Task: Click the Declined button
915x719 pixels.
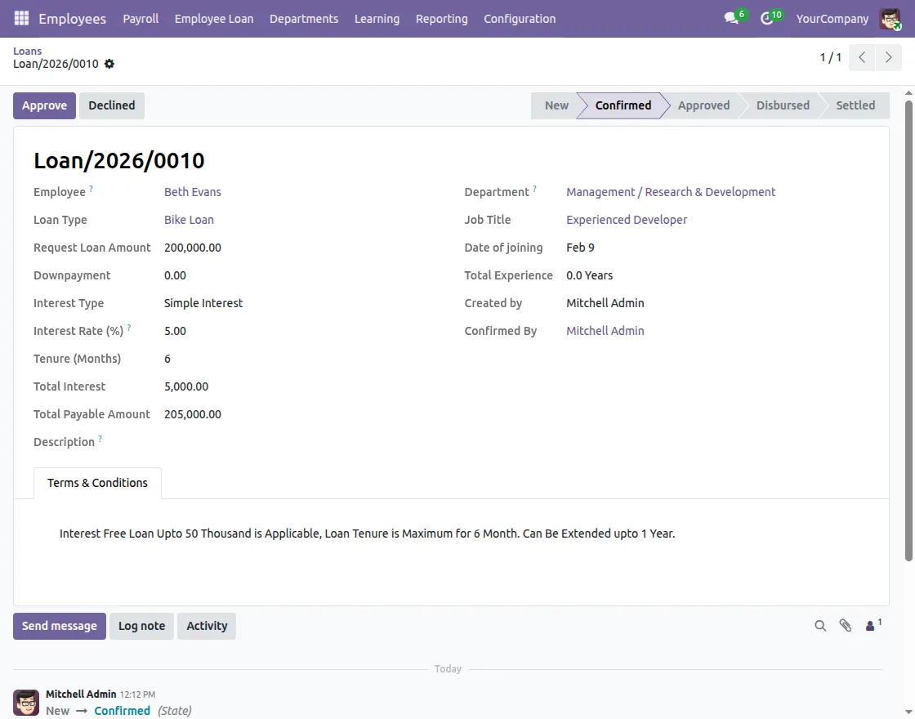Action: point(111,105)
